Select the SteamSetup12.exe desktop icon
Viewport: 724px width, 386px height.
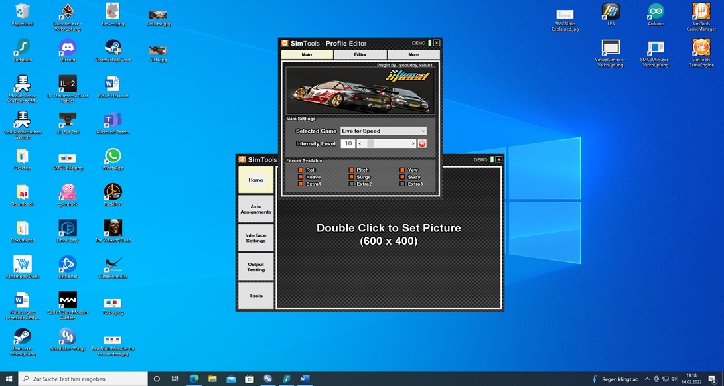(x=113, y=50)
